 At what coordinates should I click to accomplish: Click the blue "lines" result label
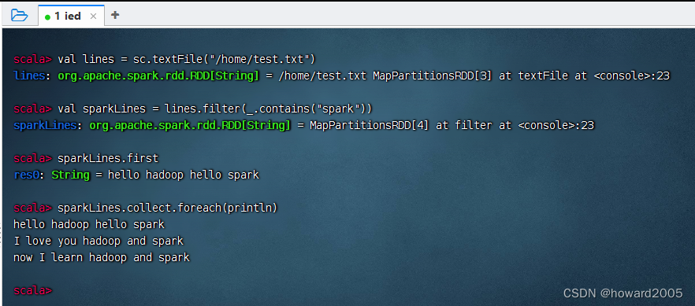click(29, 76)
